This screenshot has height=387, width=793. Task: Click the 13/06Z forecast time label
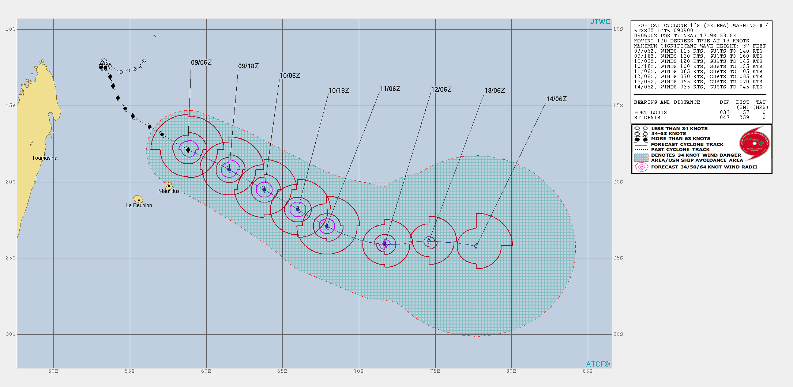point(495,91)
